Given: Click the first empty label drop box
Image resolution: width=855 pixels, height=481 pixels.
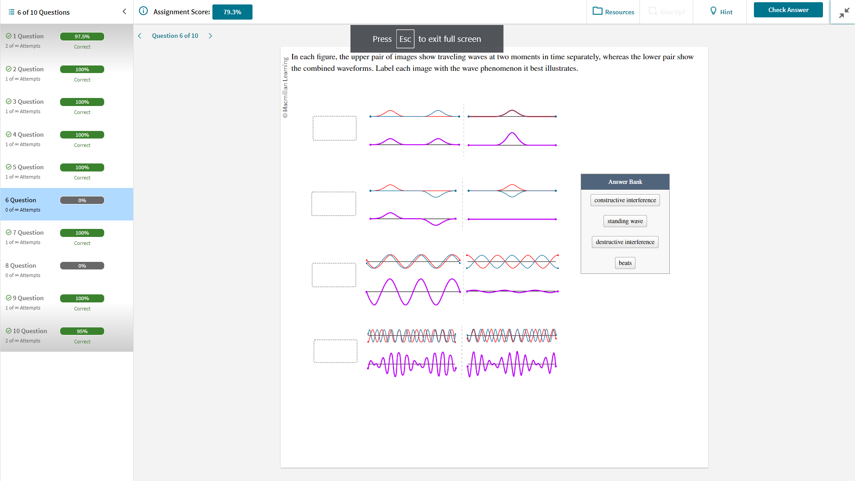Looking at the screenshot, I should click(334, 128).
